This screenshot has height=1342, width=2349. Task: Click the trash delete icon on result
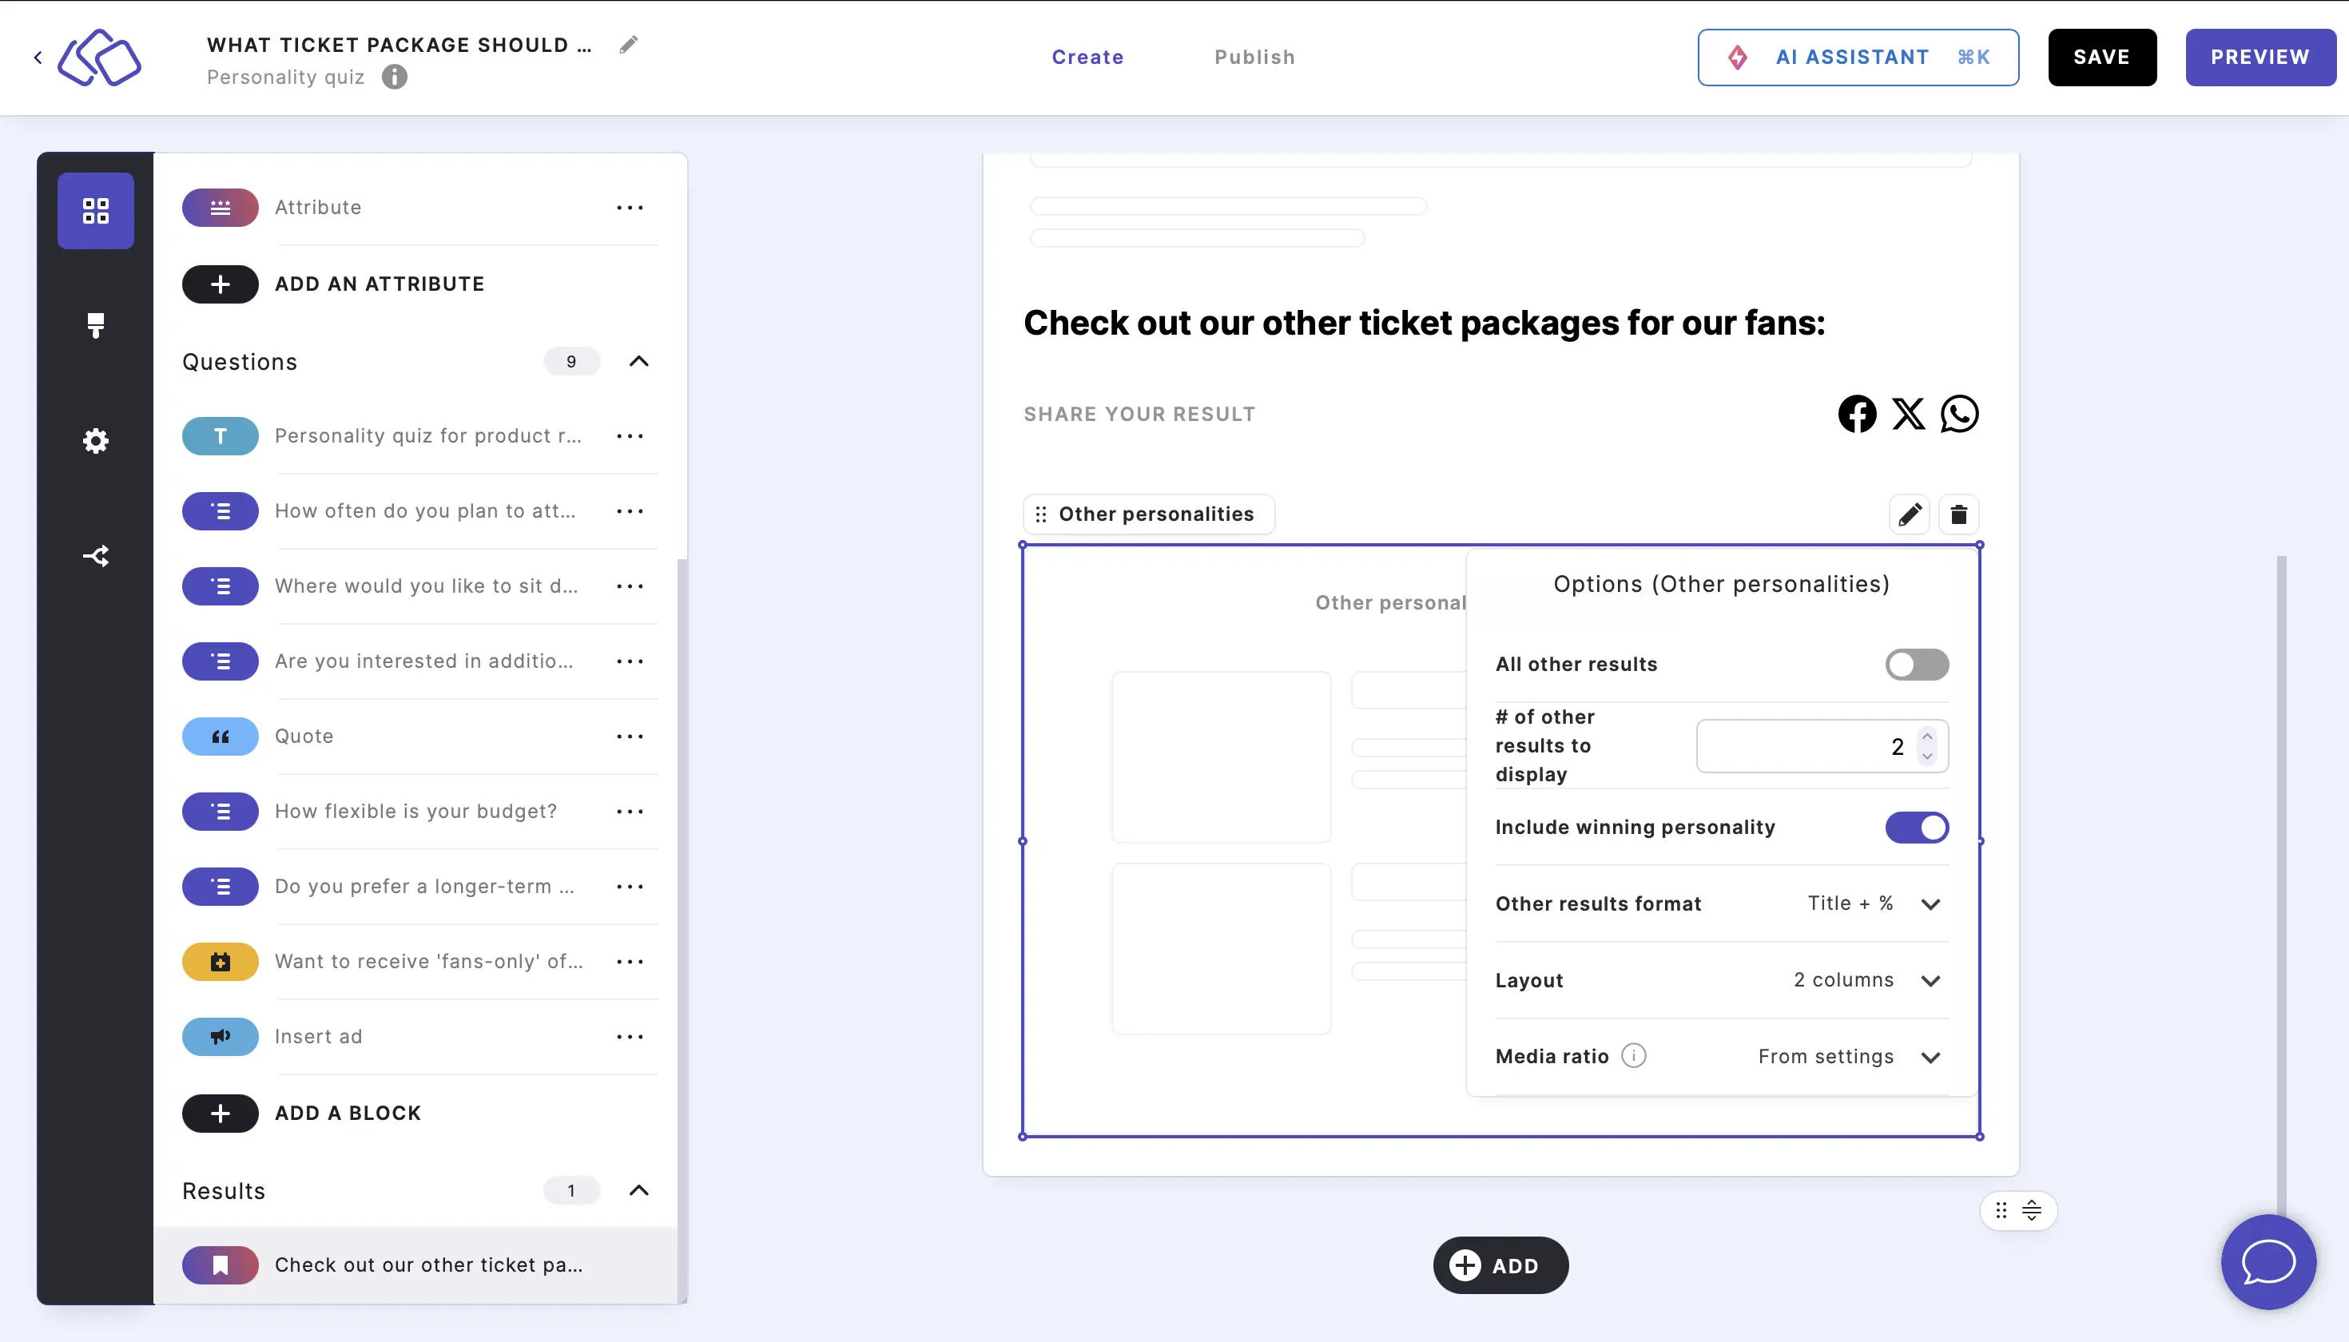[1958, 513]
